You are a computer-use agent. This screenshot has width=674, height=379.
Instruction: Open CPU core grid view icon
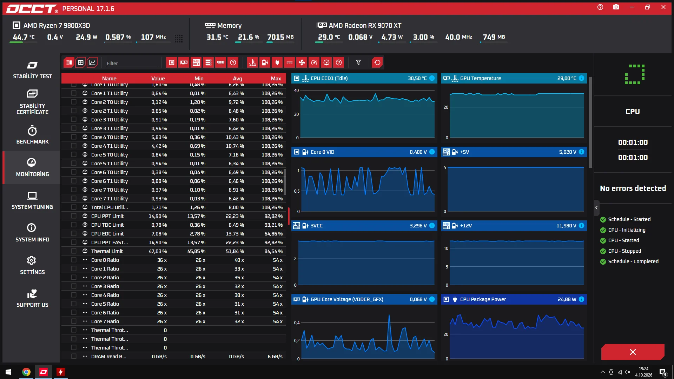pos(179,39)
